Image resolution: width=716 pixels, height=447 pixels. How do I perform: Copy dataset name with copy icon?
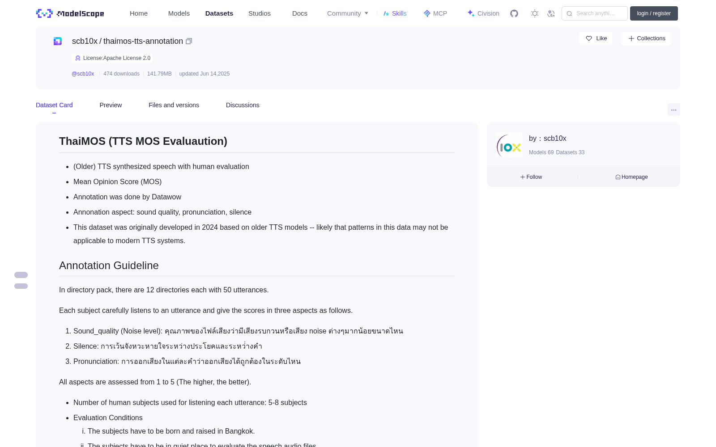point(189,41)
